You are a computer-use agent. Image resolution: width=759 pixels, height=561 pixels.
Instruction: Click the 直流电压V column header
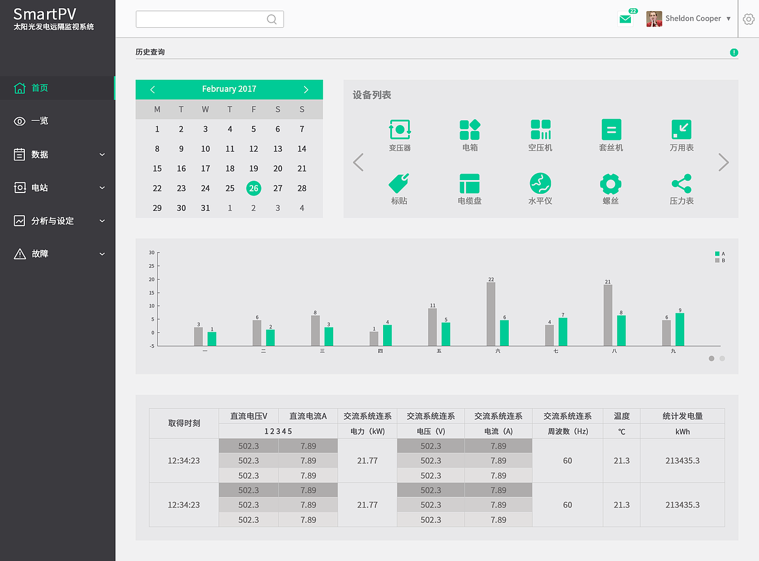point(249,416)
